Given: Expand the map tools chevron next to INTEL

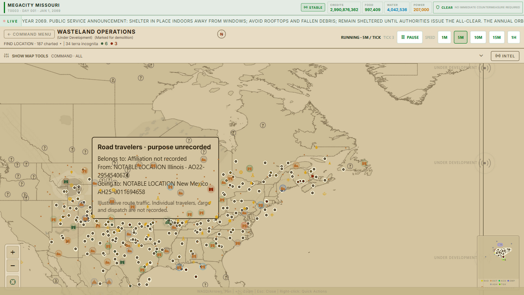Looking at the screenshot, I should (x=481, y=56).
